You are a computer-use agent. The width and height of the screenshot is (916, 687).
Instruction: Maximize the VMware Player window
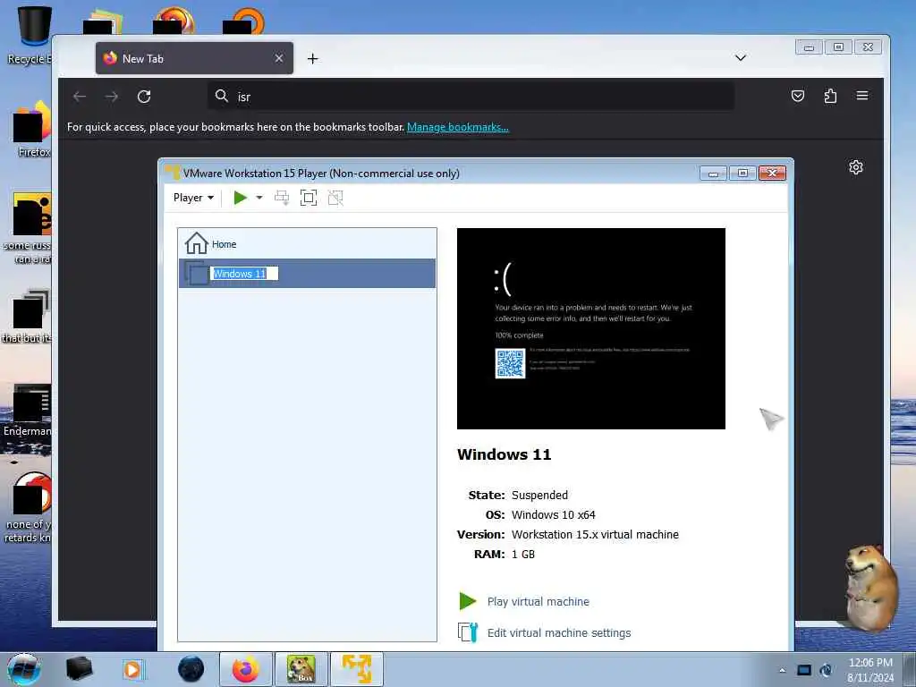pos(742,173)
